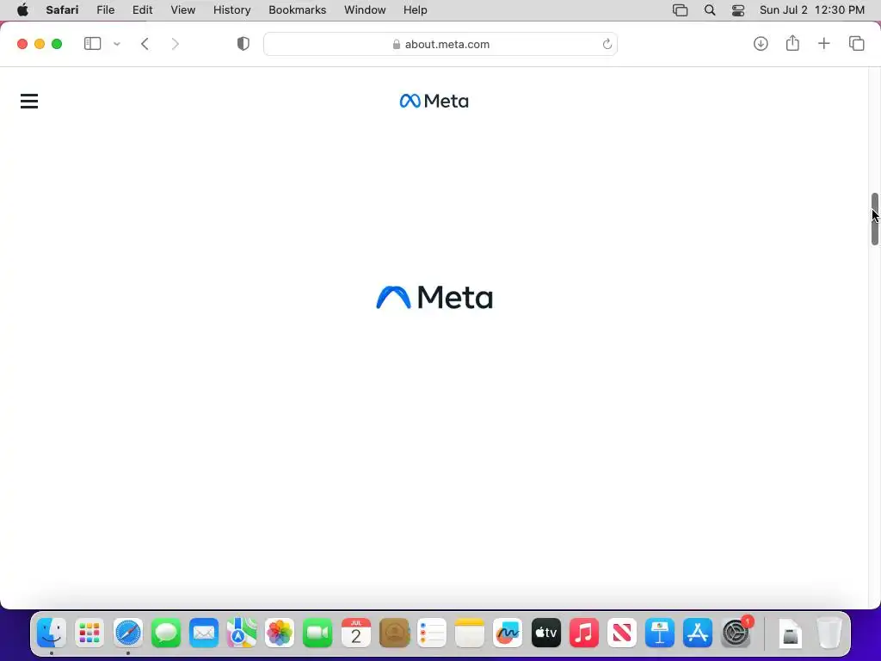The width and height of the screenshot is (881, 661).
Task: Open Keynote from the Dock
Action: coord(660,633)
